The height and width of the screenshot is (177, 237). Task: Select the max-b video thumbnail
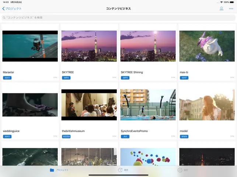207,46
